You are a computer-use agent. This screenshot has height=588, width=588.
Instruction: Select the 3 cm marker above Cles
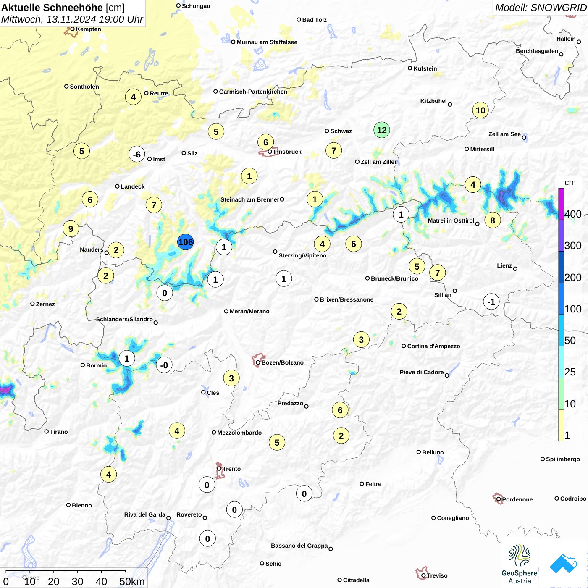point(231,378)
